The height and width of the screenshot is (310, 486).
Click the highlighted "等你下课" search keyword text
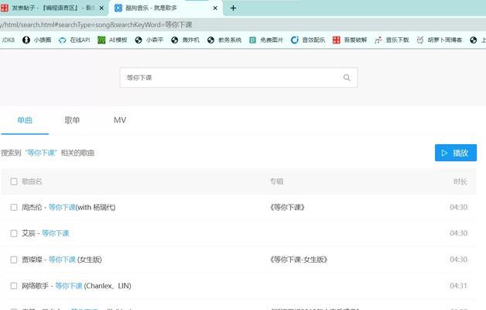(41, 153)
